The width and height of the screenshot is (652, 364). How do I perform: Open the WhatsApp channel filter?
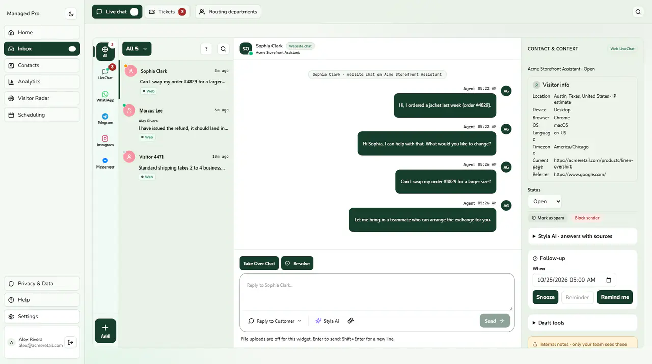click(x=105, y=96)
